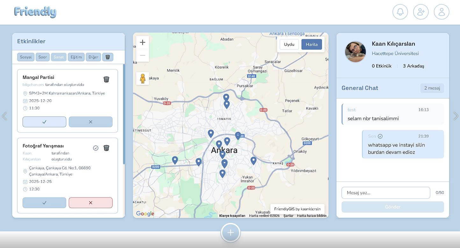Click the Kahramankazan/Ankara address text
460x248 pixels.
coord(67,93)
